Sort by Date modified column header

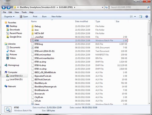[x=81, y=22]
